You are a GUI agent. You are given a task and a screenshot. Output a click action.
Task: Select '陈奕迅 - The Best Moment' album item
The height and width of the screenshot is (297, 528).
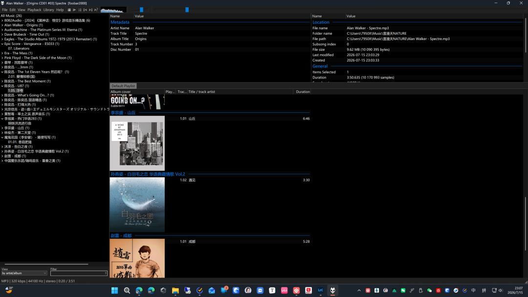tap(27, 82)
